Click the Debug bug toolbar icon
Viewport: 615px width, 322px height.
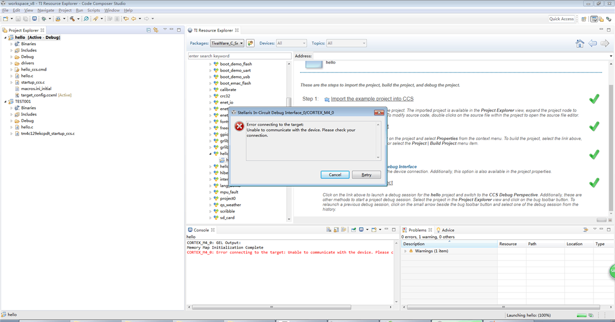pos(43,19)
